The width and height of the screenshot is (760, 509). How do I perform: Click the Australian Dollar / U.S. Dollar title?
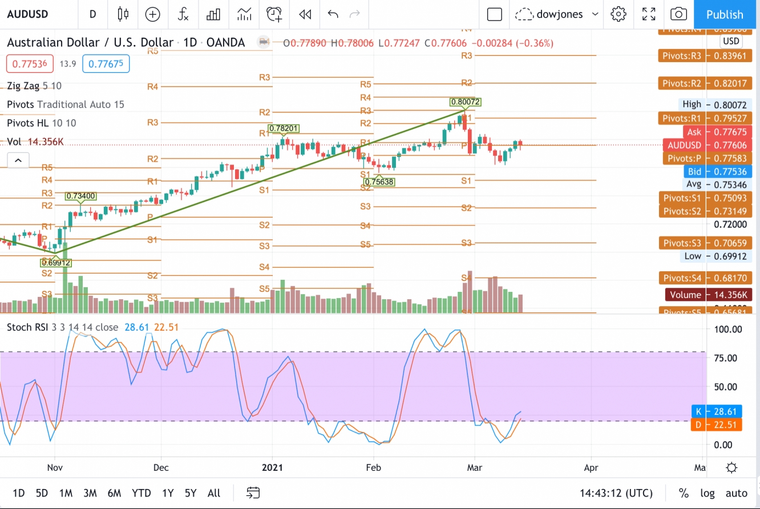coord(90,42)
